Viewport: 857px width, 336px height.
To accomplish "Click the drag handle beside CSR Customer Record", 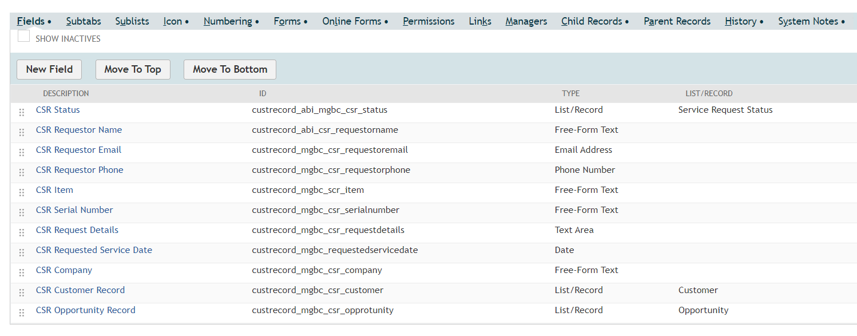I will [x=22, y=292].
